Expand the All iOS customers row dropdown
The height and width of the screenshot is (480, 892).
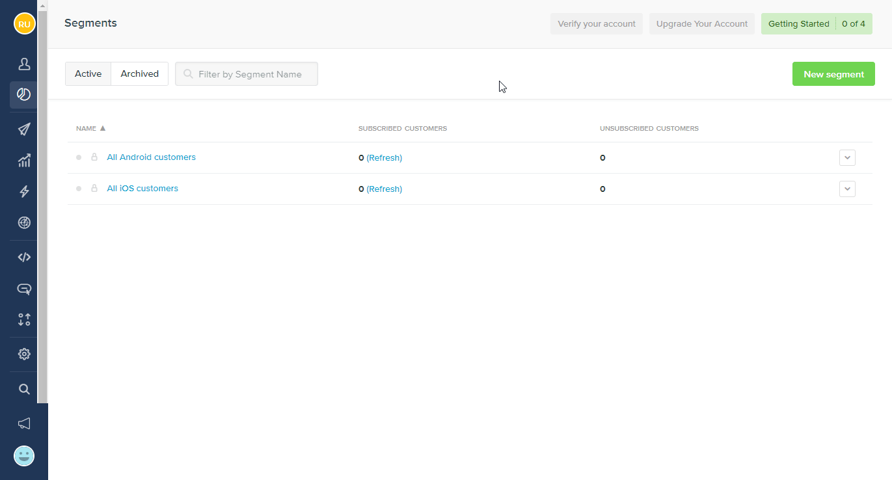(847, 189)
